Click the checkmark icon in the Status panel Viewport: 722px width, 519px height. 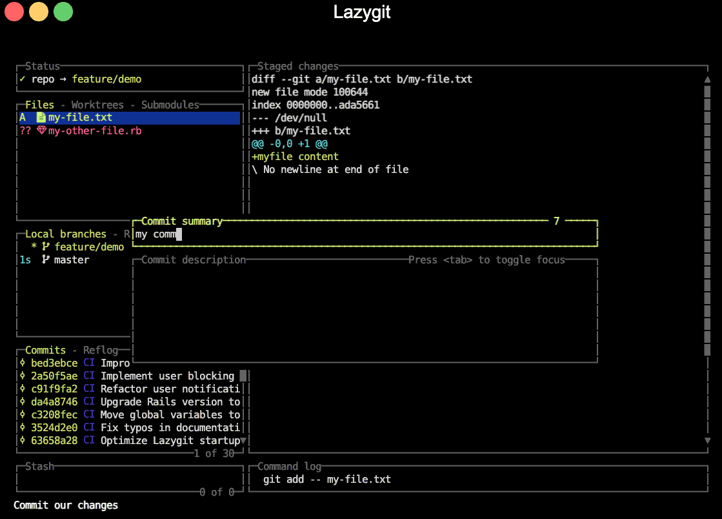(x=23, y=79)
